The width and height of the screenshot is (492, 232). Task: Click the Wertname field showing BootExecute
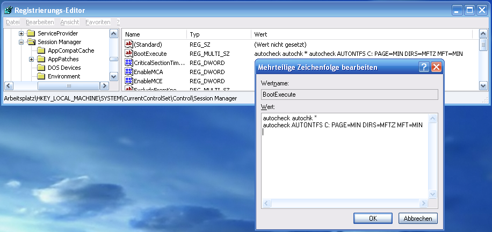point(350,95)
